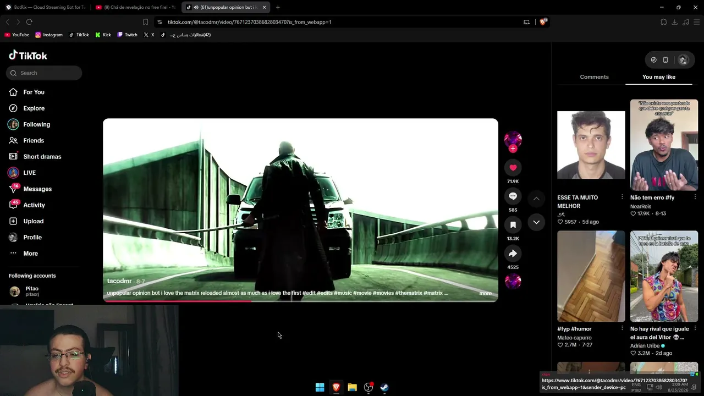Open the browser hamburger menu
This screenshot has width=704, height=396.
pos(696,22)
